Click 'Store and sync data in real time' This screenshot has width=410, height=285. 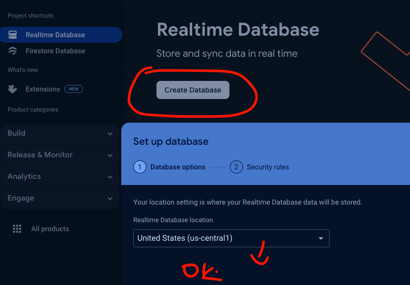(227, 54)
